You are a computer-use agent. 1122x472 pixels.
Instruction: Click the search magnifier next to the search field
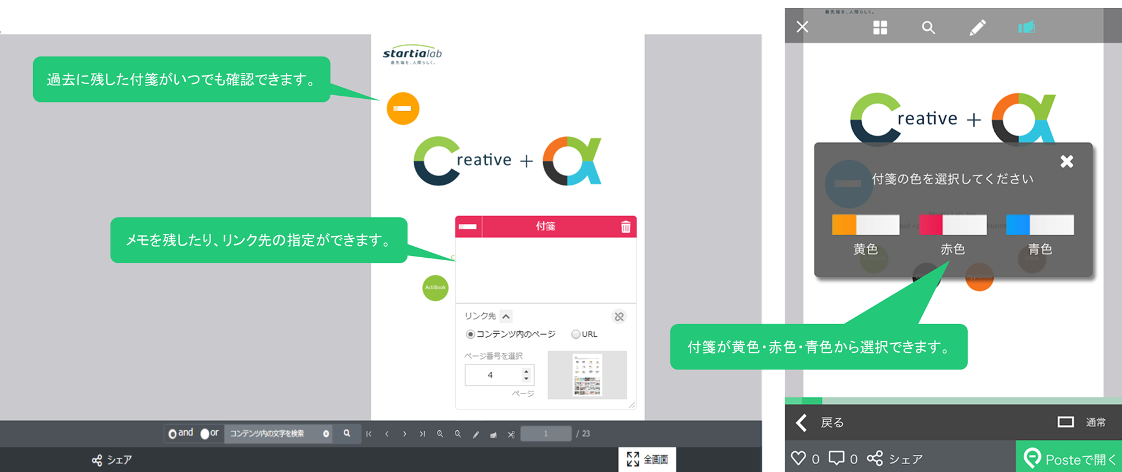[x=347, y=433]
